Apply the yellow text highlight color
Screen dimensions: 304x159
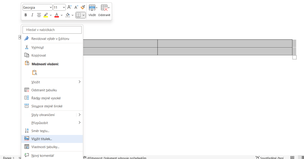[x=46, y=15]
